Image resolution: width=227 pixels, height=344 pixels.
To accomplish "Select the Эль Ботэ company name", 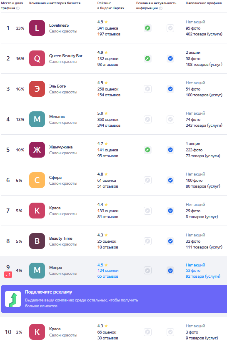I will (x=57, y=86).
